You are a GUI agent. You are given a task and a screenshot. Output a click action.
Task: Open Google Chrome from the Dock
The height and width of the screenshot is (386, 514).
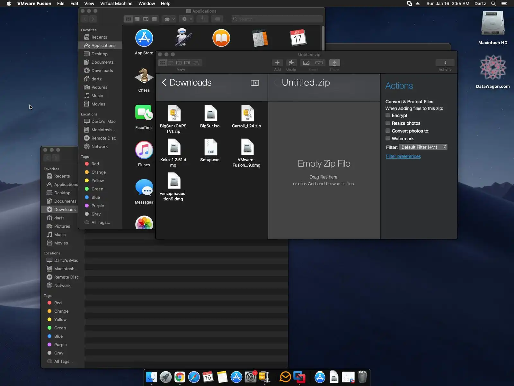click(180, 377)
